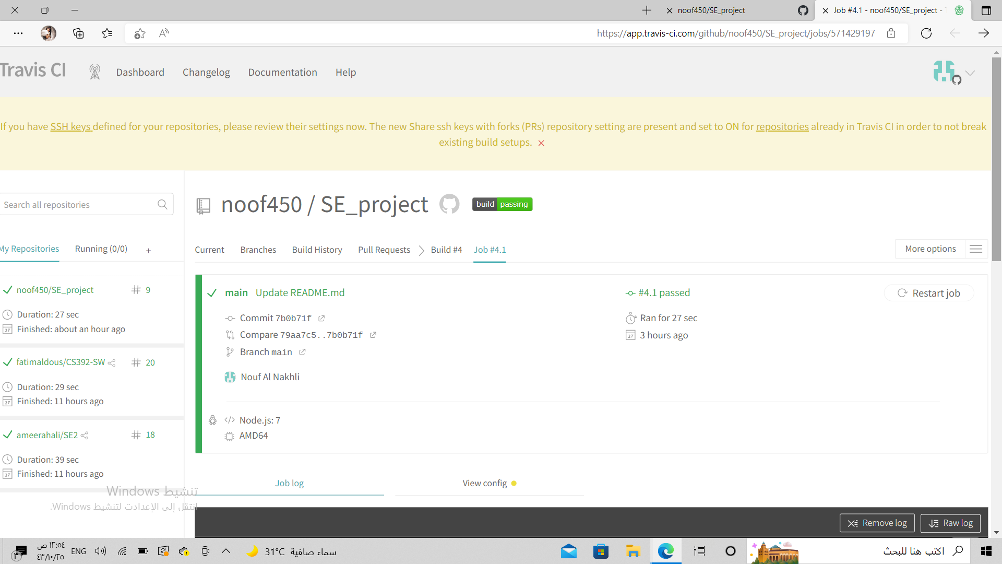This screenshot has height=564, width=1002.
Task: Click the page vertical scrollbar thumb
Action: pyautogui.click(x=996, y=159)
